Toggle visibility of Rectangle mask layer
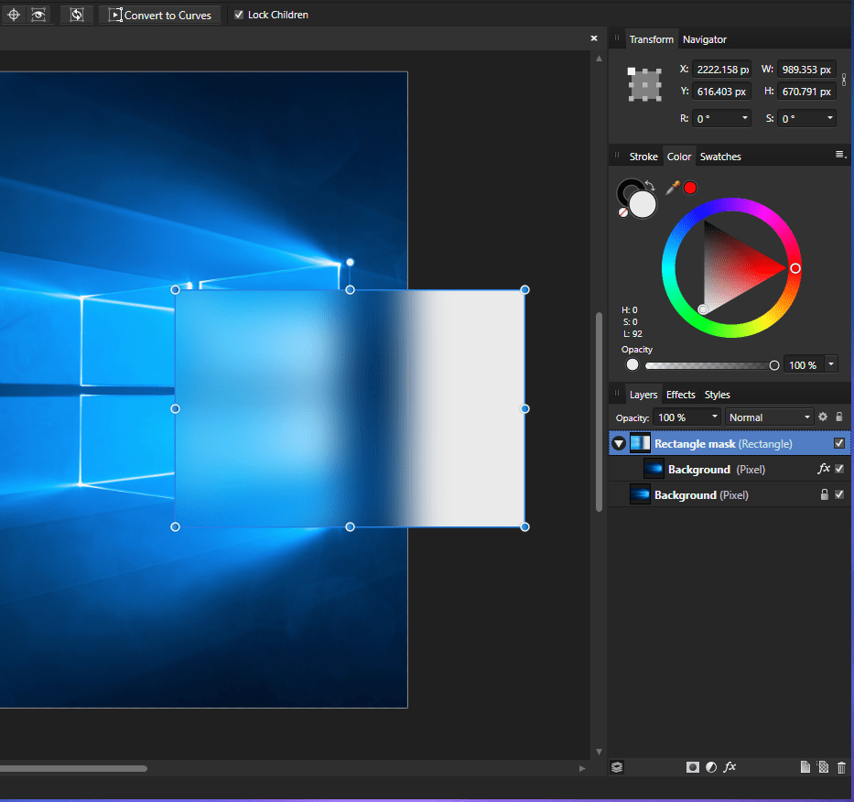This screenshot has width=854, height=802. point(839,443)
